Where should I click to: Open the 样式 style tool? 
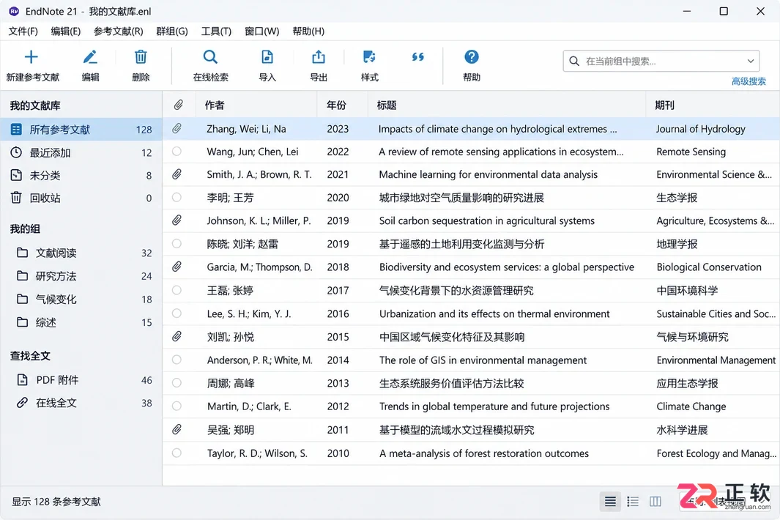pos(369,57)
